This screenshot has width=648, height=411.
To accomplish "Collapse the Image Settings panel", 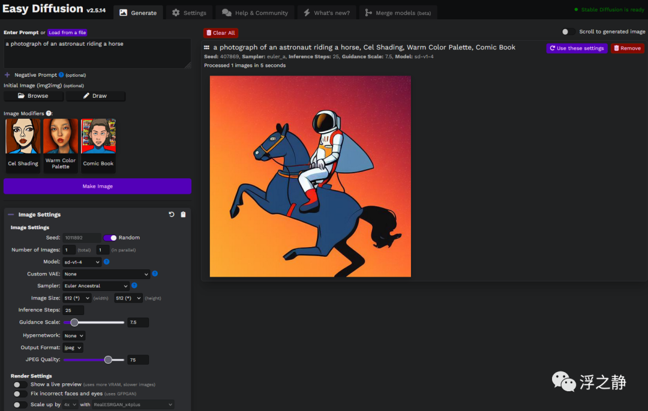I will (11, 214).
